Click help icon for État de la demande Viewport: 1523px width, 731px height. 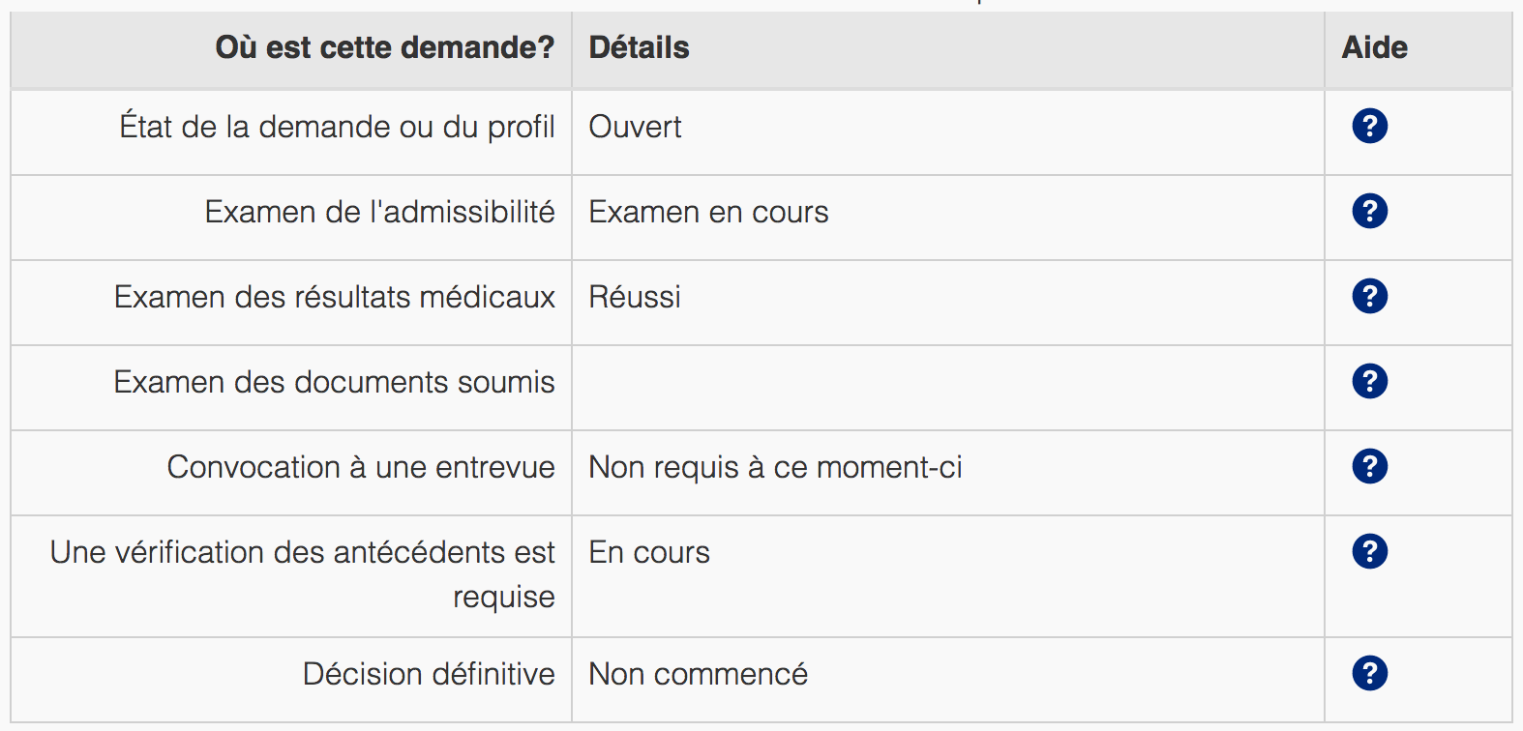tap(1369, 126)
